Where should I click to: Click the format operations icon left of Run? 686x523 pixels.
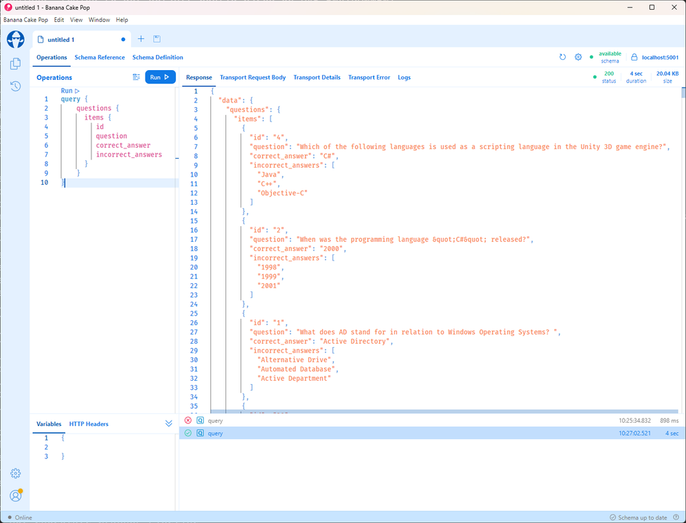[x=136, y=77]
